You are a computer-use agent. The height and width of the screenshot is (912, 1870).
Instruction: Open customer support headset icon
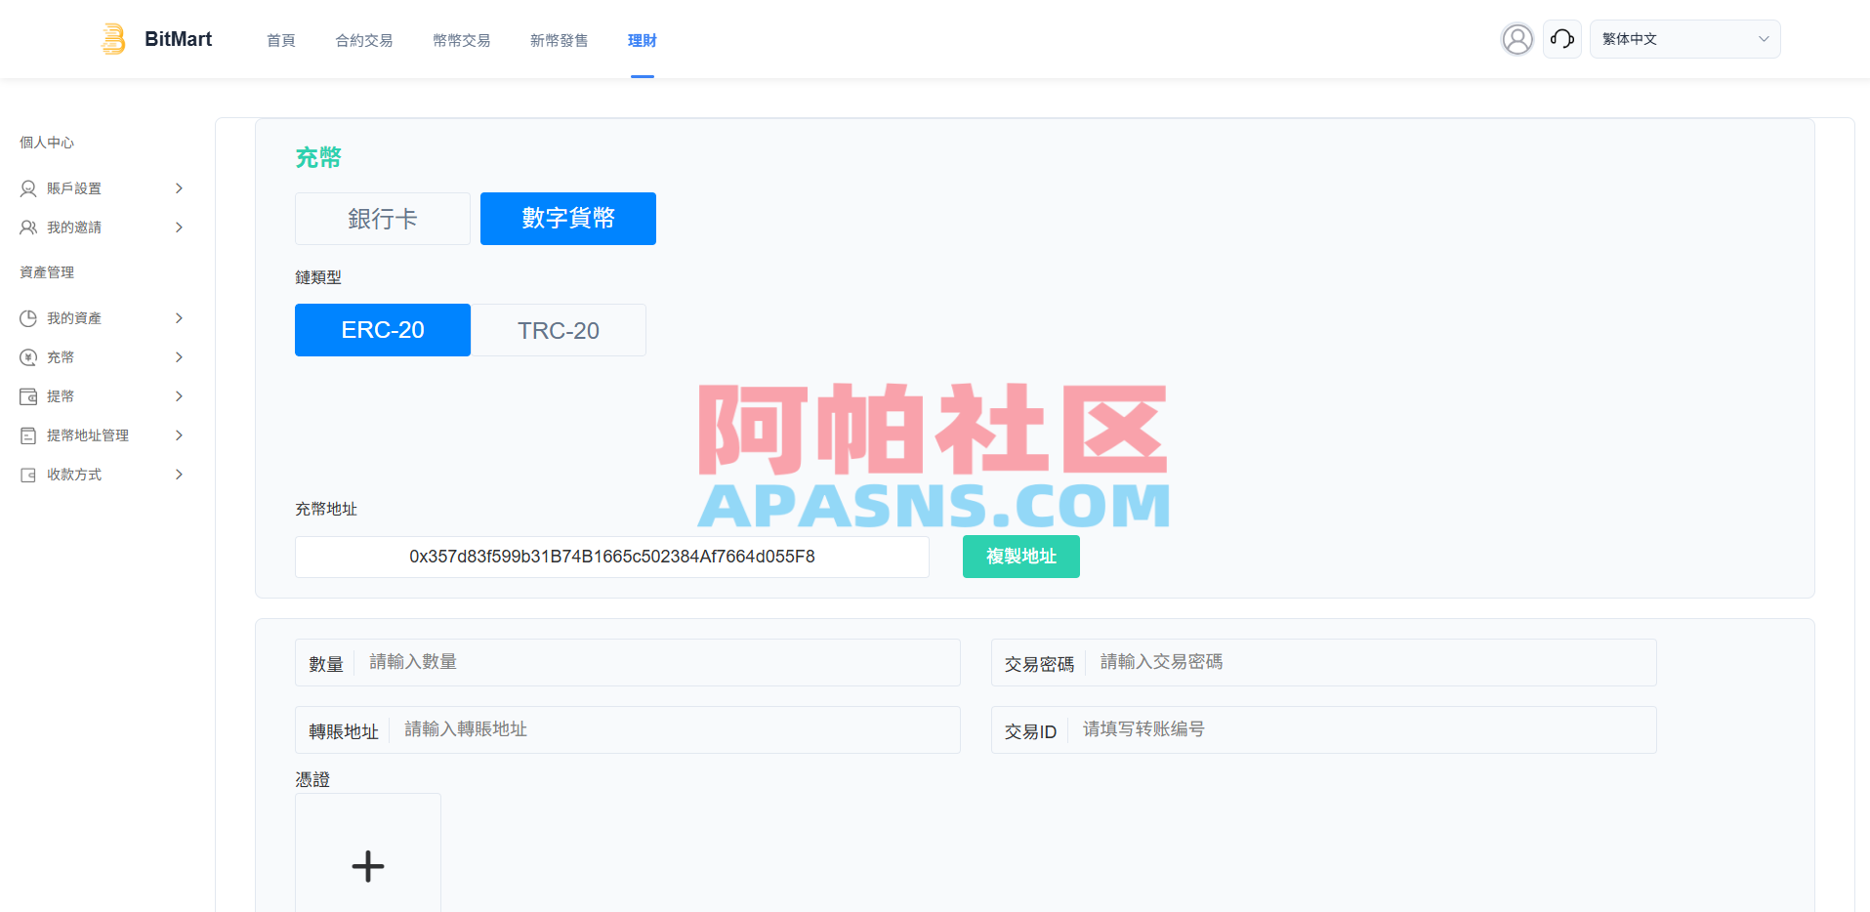pyautogui.click(x=1562, y=39)
